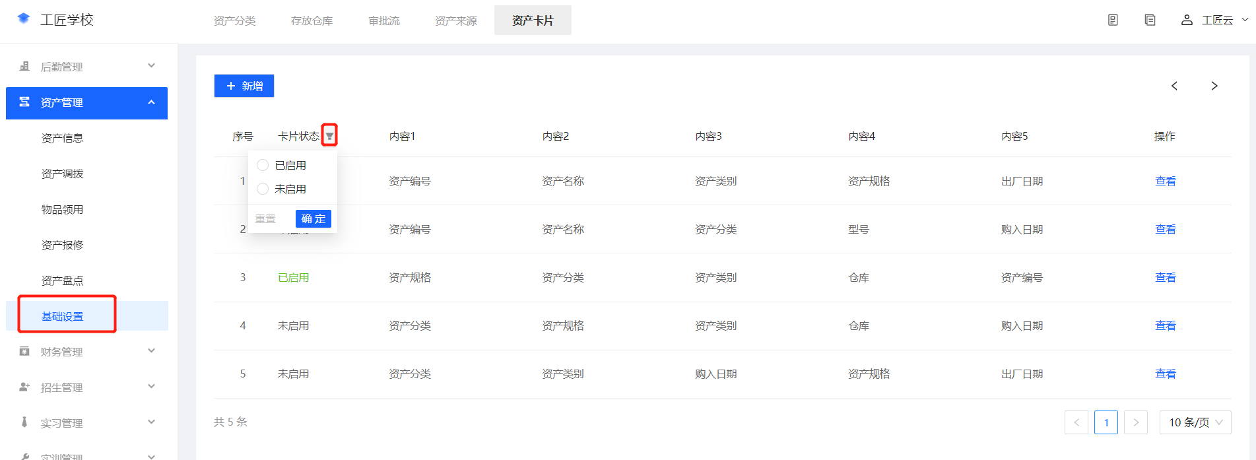Screen dimensions: 1256x460
Task: Click the 工匠学校 logo icon
Action: 24,19
